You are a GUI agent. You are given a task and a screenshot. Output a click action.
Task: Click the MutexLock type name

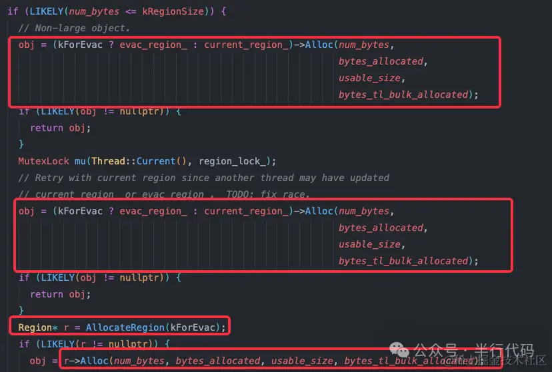(43, 161)
